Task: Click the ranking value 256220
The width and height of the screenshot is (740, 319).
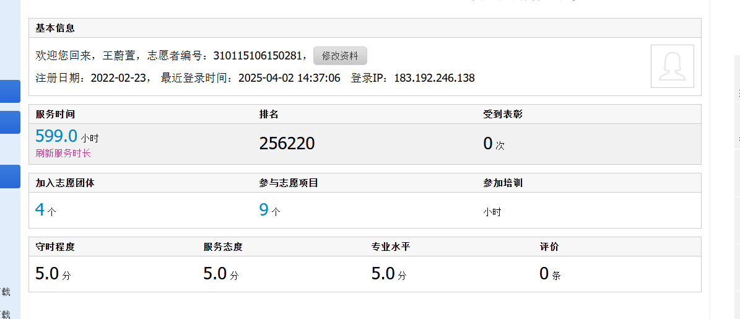Action: [287, 144]
